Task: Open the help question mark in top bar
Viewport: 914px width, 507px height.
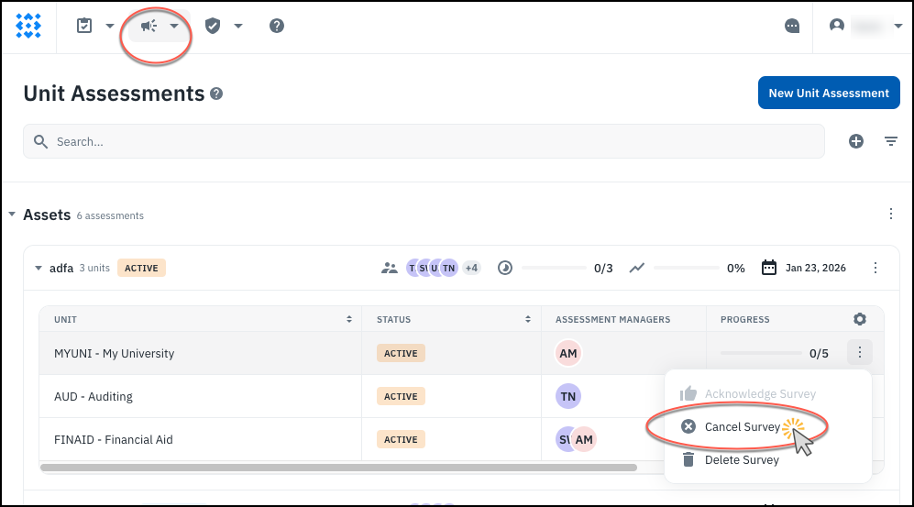Action: pos(277,26)
